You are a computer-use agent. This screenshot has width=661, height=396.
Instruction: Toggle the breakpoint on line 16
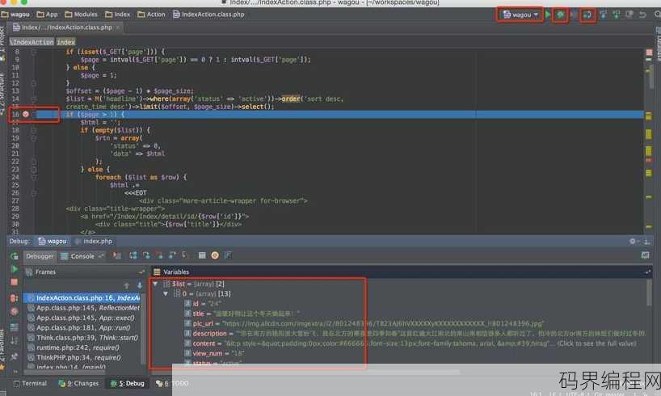[x=26, y=114]
